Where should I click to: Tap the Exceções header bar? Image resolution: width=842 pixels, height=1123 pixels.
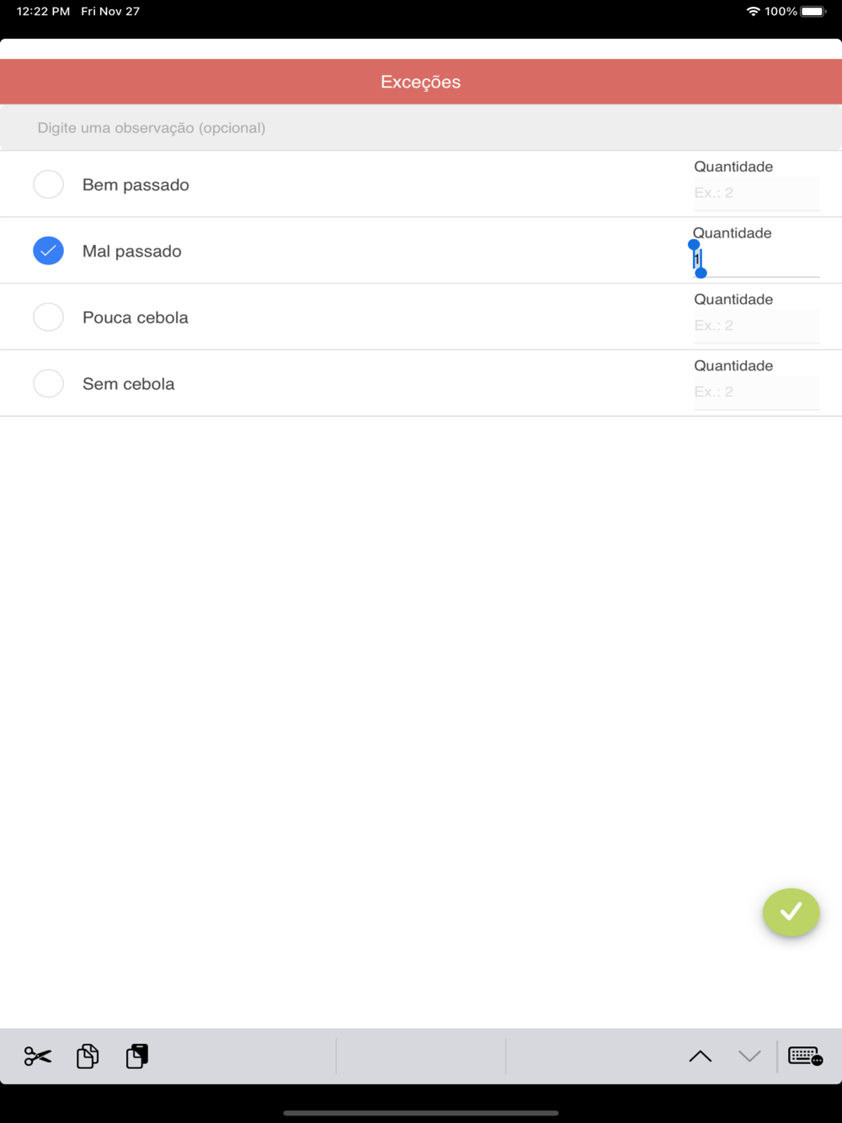(x=421, y=82)
